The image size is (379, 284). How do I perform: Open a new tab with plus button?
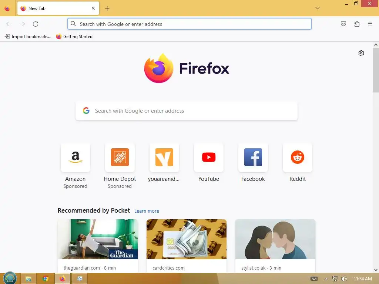click(x=107, y=9)
